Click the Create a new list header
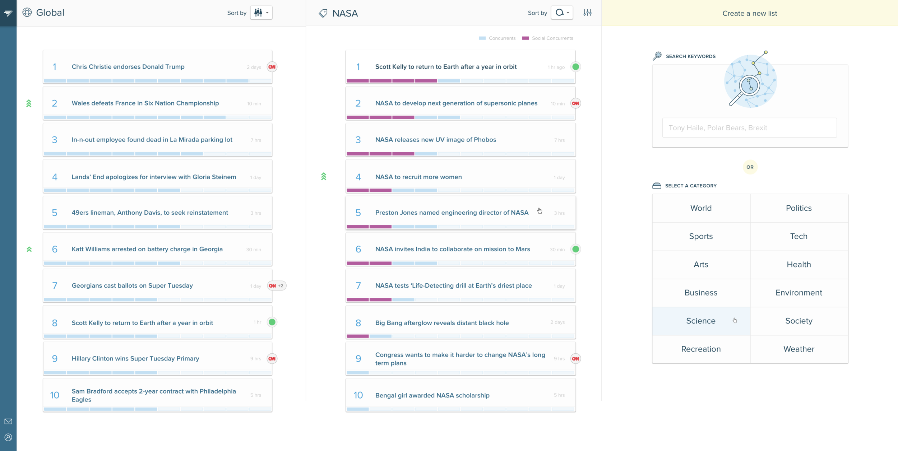Viewport: 898px width, 451px height. (749, 13)
